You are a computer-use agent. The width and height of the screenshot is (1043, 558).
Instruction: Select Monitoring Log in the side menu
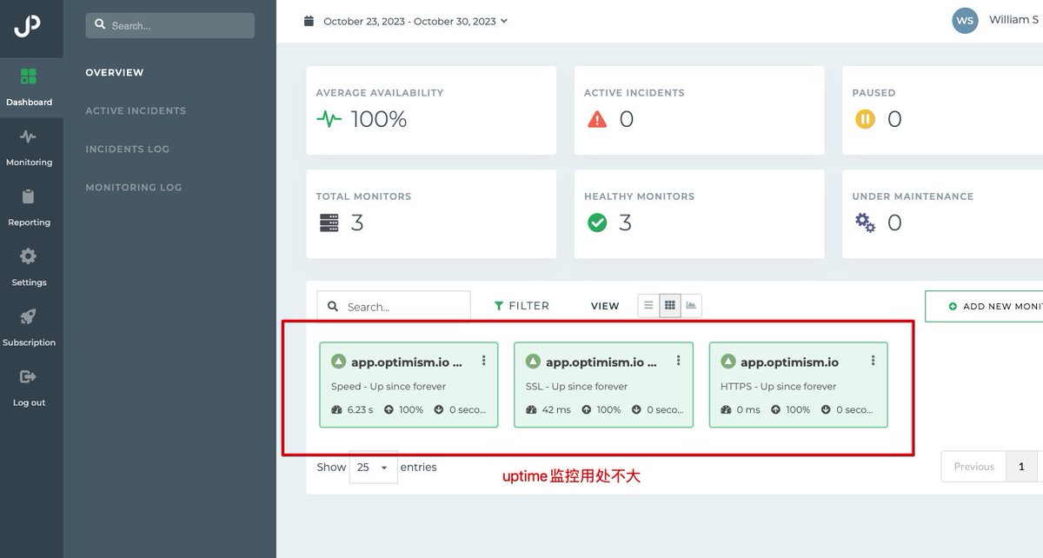134,187
